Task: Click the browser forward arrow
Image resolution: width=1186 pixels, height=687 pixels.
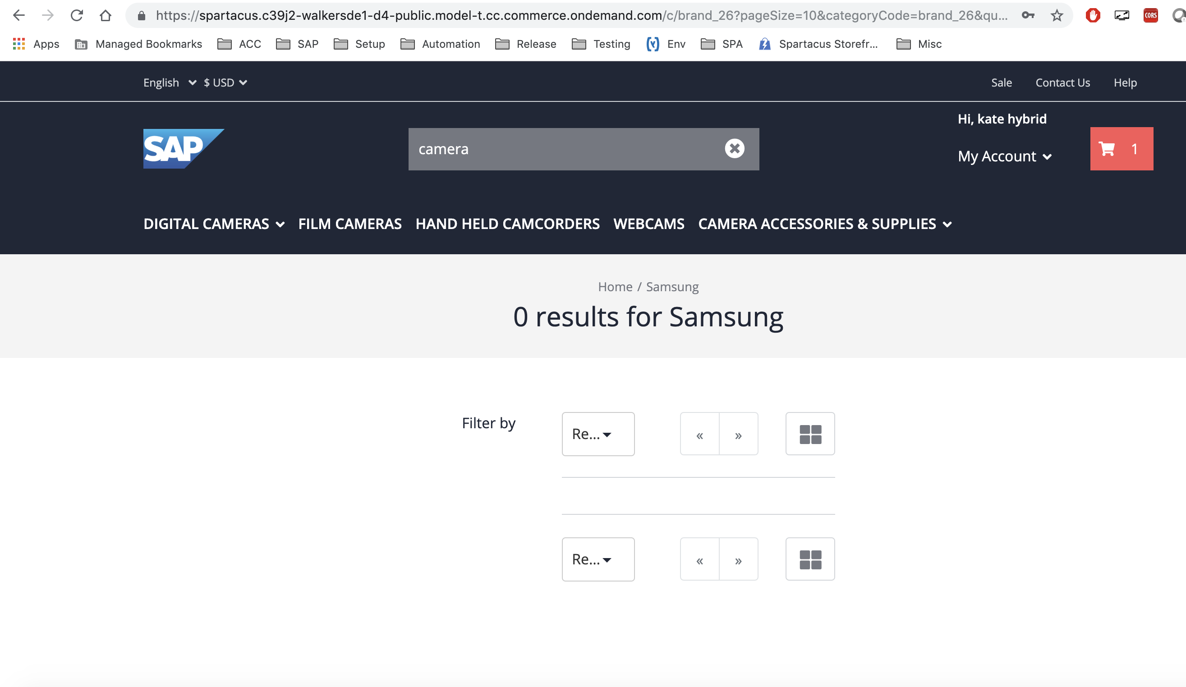Action: [47, 15]
